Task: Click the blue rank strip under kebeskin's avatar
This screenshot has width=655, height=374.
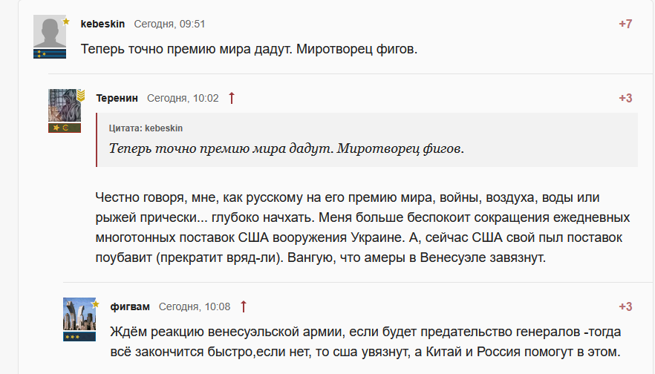Action: [x=48, y=53]
